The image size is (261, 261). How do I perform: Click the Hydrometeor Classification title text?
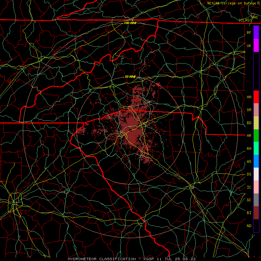(102, 259)
